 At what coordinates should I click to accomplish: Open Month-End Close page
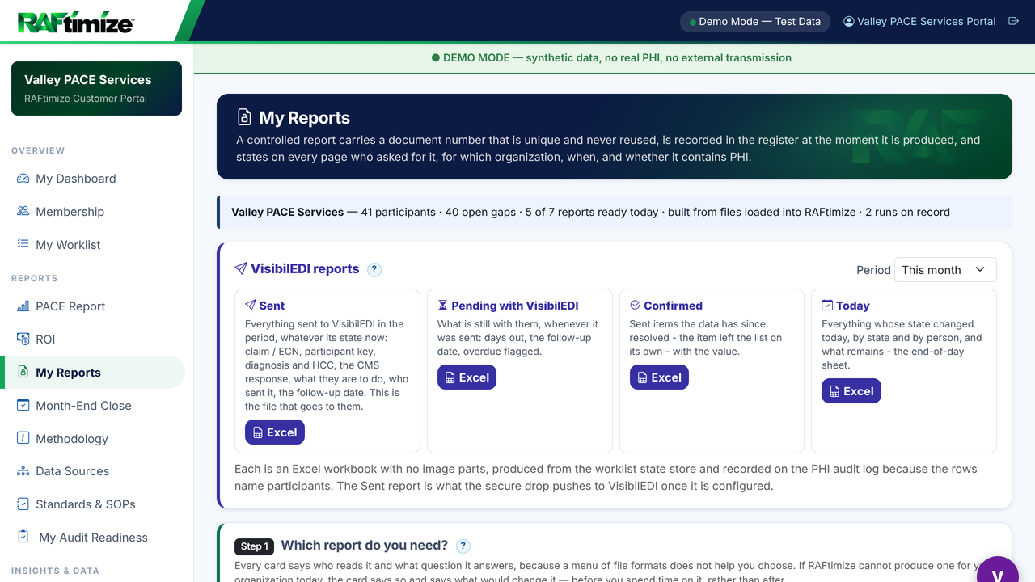[92, 406]
